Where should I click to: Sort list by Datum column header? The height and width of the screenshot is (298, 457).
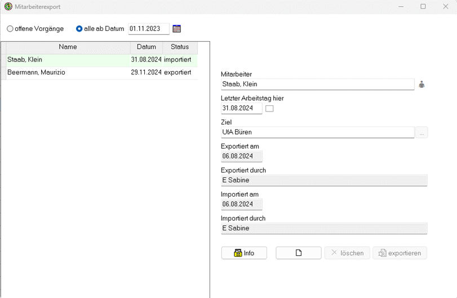(147, 47)
